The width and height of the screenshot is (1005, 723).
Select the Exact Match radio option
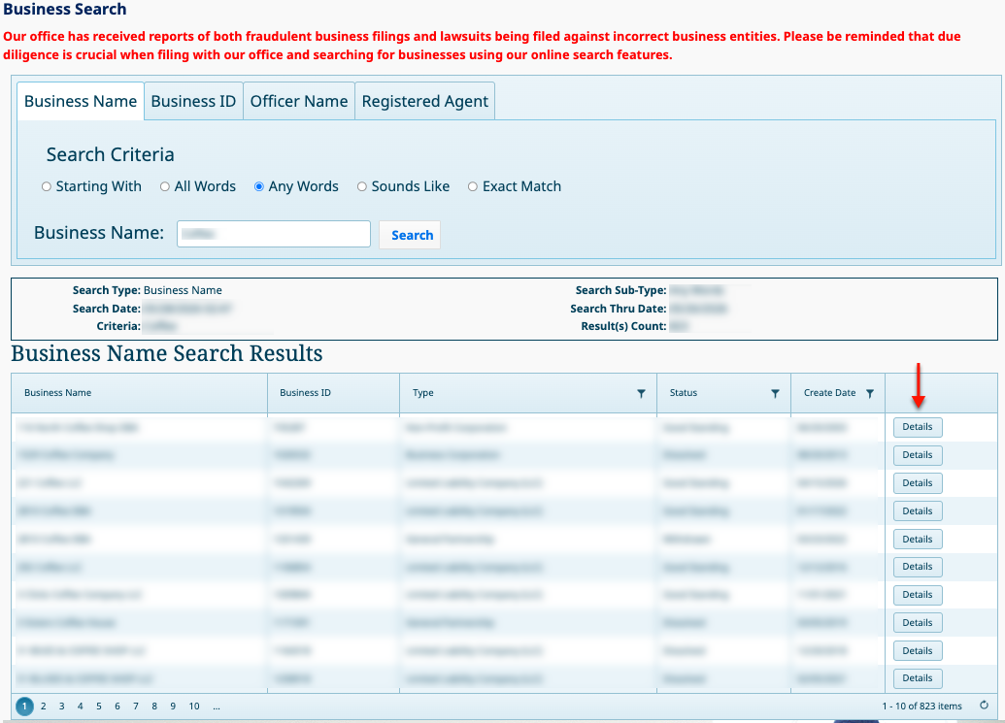point(472,186)
